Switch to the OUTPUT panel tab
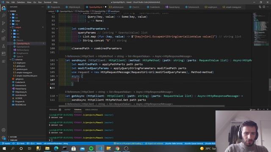 [x=67, y=110]
